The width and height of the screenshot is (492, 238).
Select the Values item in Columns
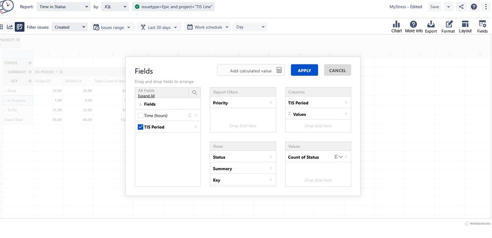tap(318, 114)
